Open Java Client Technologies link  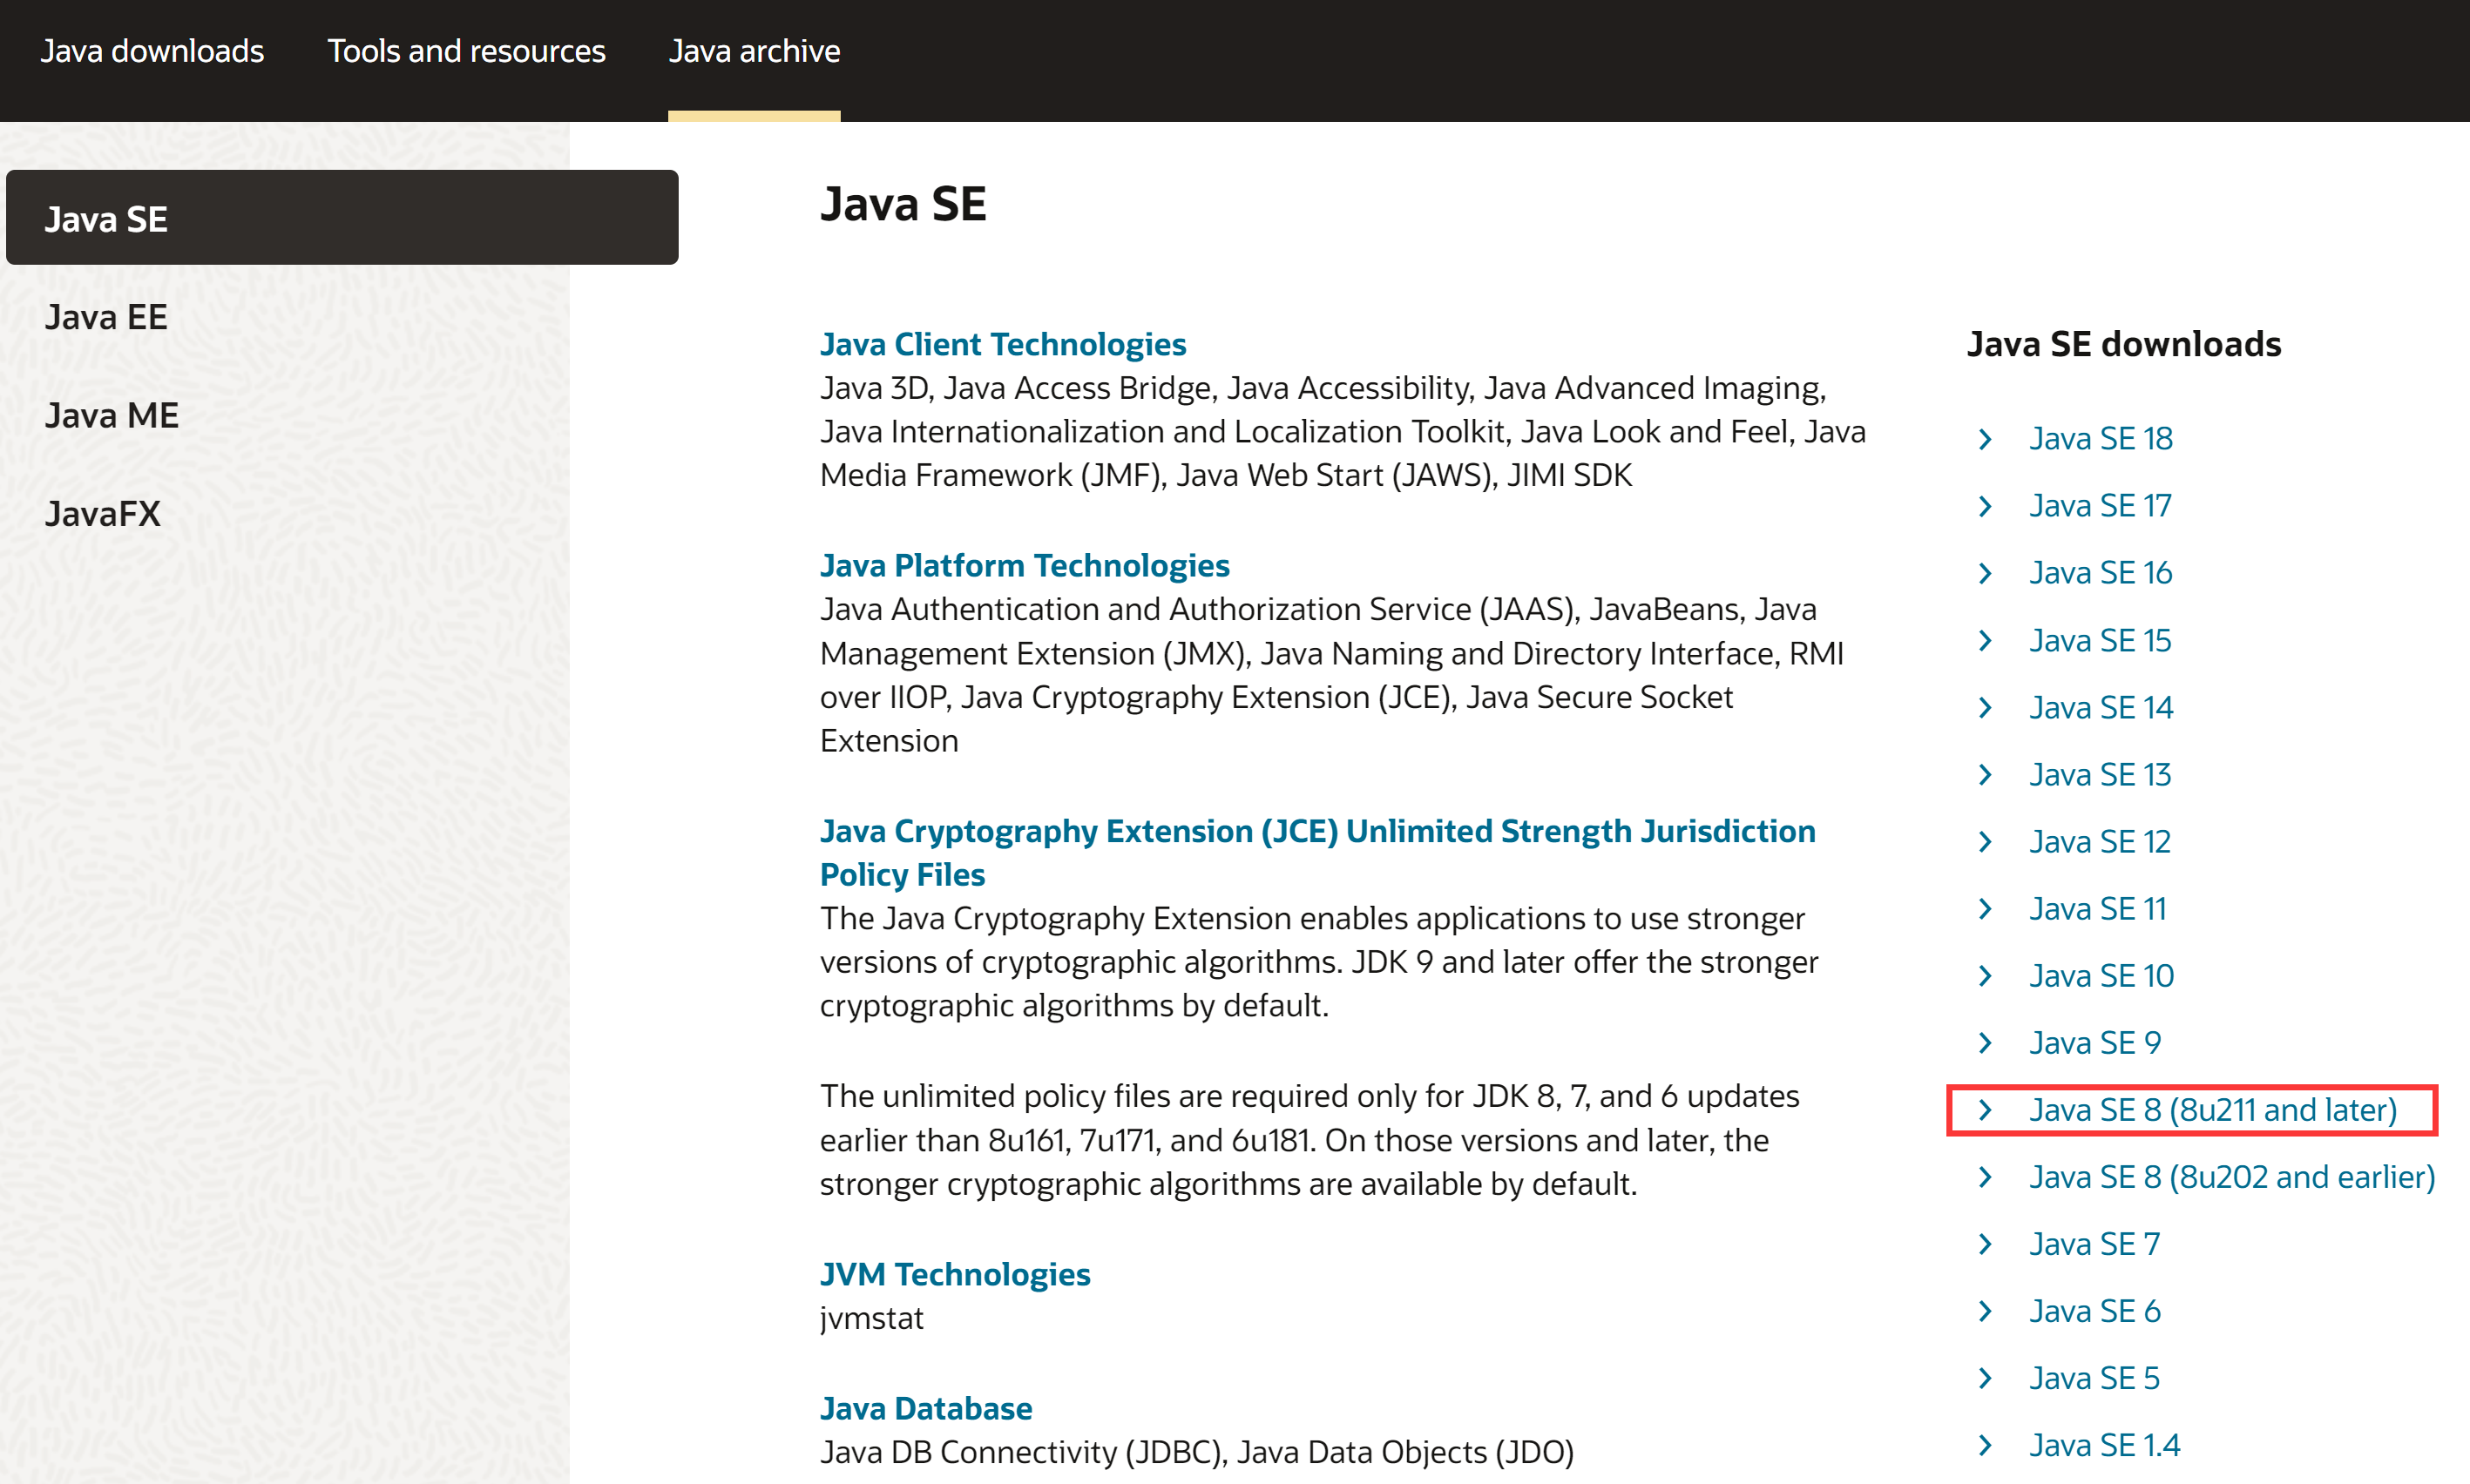click(x=1003, y=344)
